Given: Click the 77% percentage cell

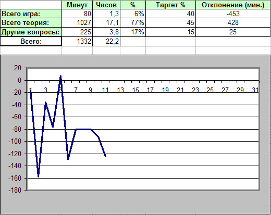Looking at the screenshot, I should click(x=133, y=23).
